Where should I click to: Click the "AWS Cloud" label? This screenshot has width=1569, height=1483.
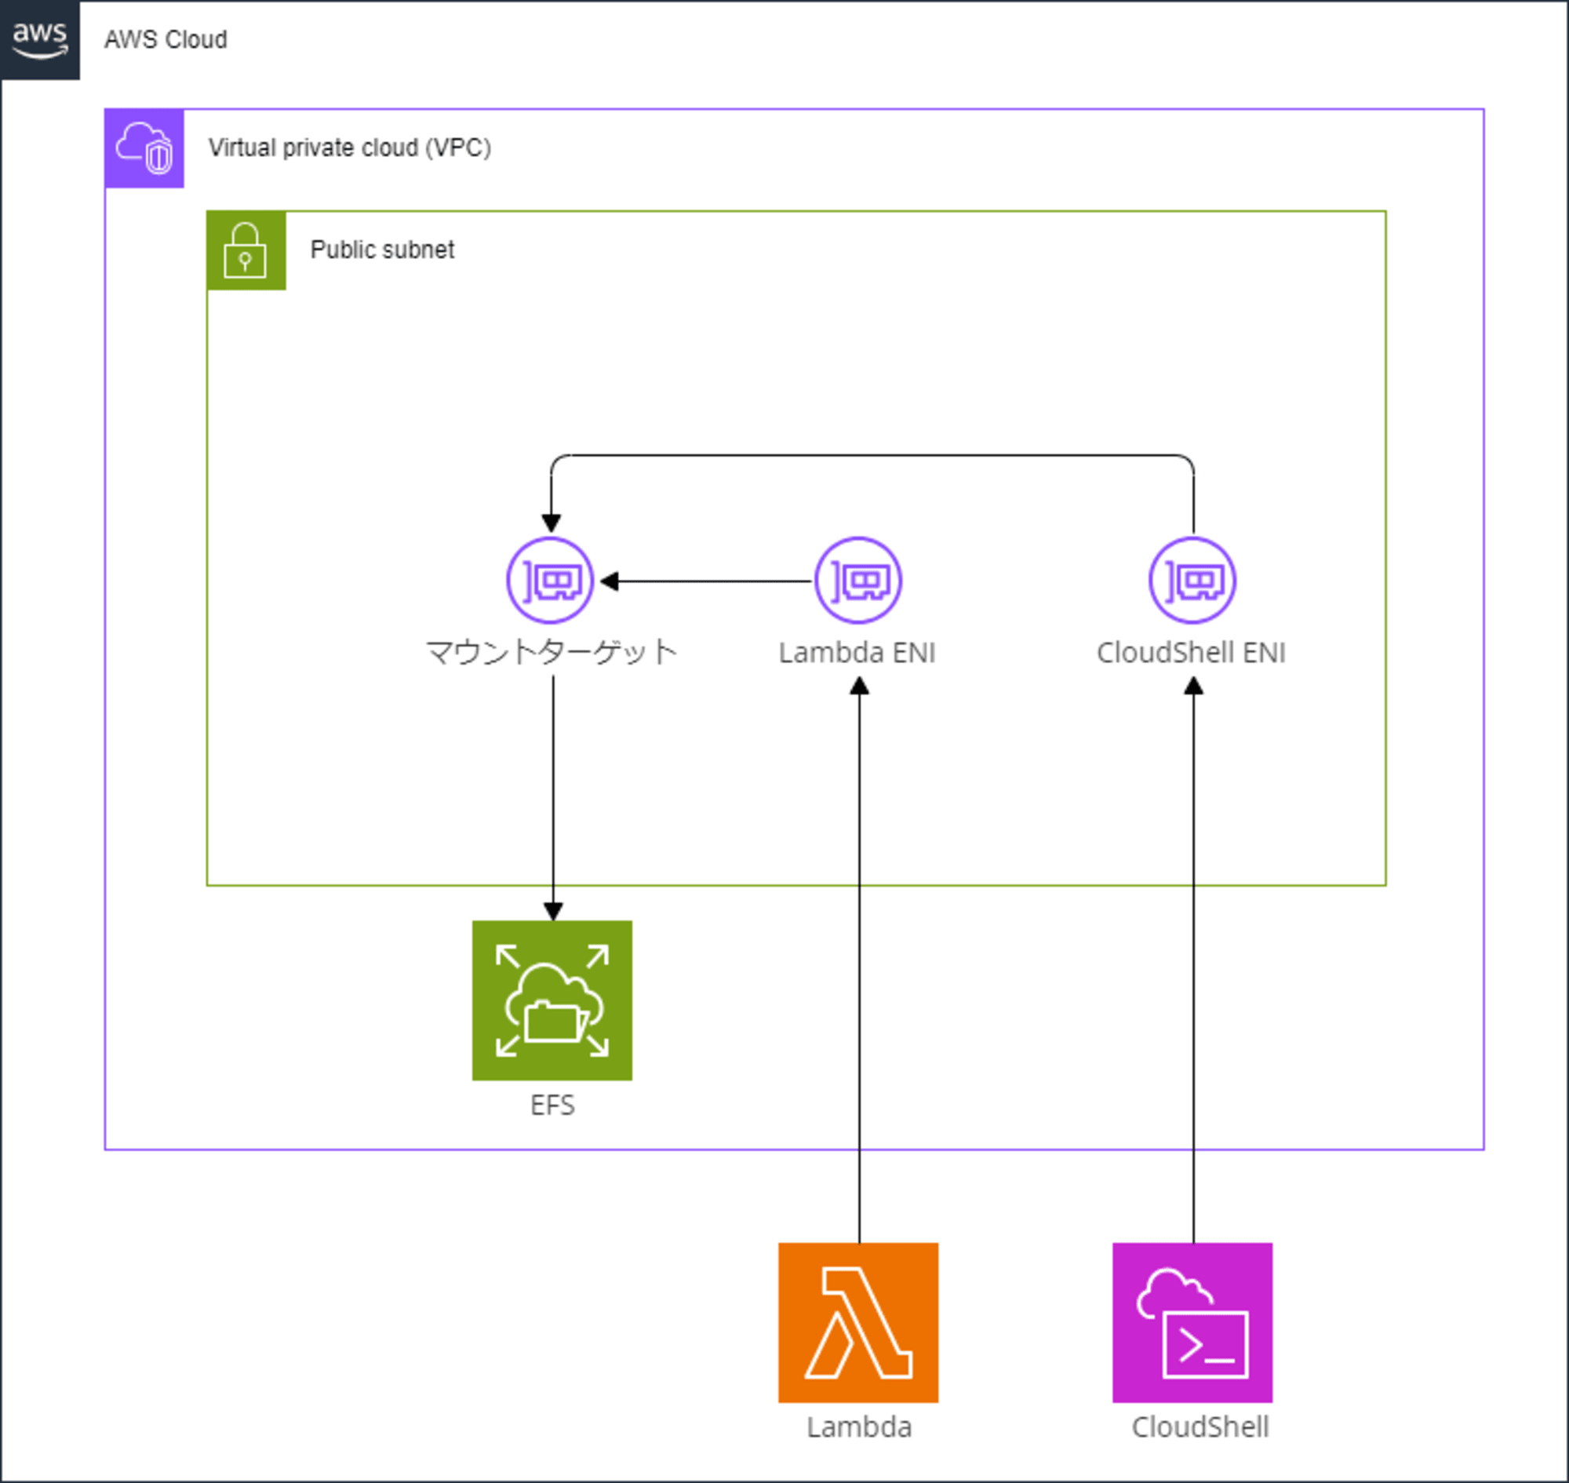166,39
